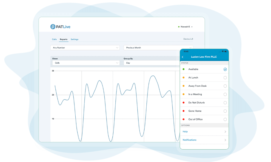Expand the Notifications row chevron

225,140
